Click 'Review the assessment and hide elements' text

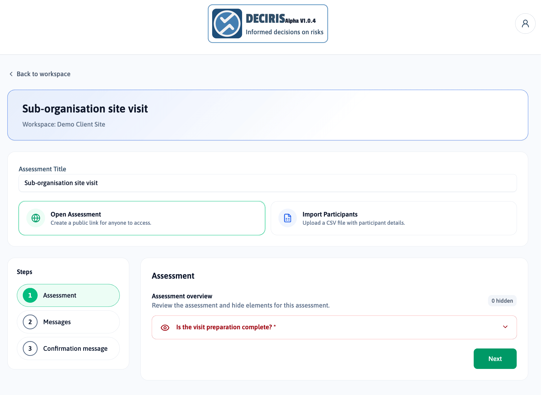(241, 306)
